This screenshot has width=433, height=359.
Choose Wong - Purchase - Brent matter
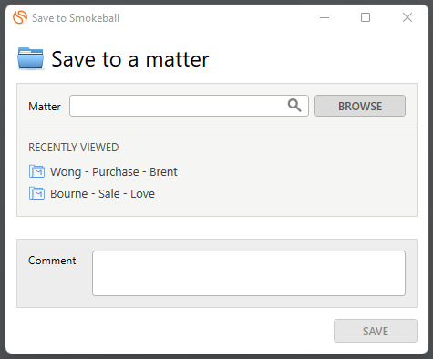tap(114, 171)
